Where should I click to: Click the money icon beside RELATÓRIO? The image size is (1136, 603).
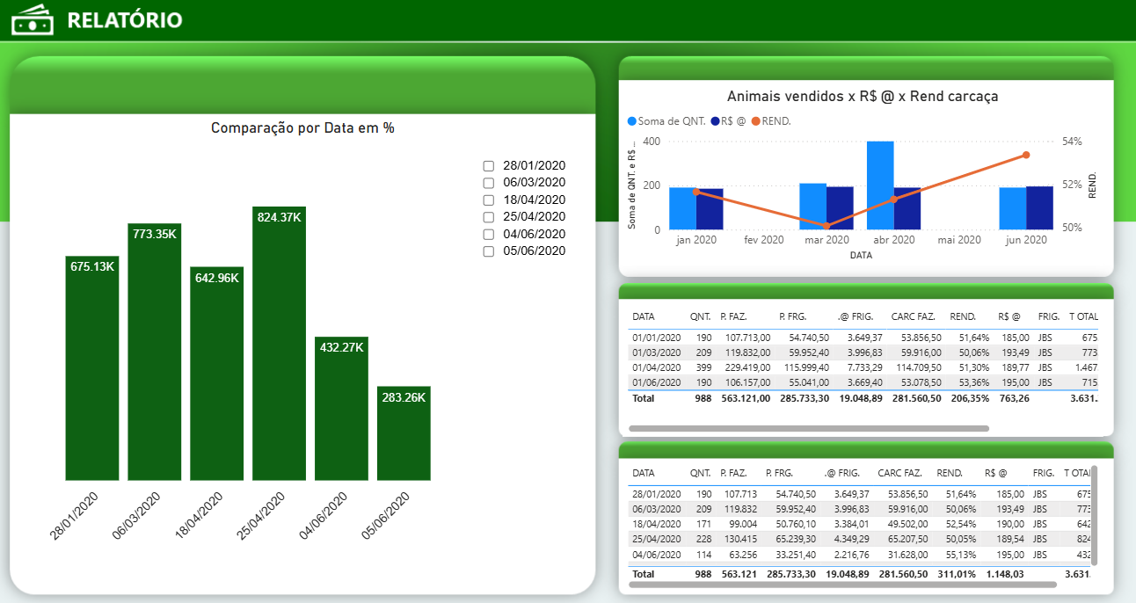click(x=33, y=19)
